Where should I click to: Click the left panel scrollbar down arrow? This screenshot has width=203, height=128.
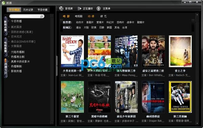(x=52, y=123)
